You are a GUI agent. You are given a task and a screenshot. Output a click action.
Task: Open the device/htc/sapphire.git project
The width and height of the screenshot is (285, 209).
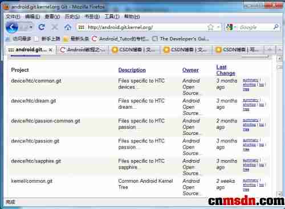[x=36, y=161]
